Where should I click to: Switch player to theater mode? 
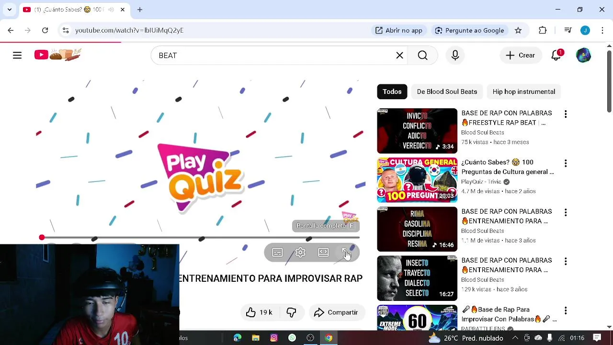click(323, 253)
